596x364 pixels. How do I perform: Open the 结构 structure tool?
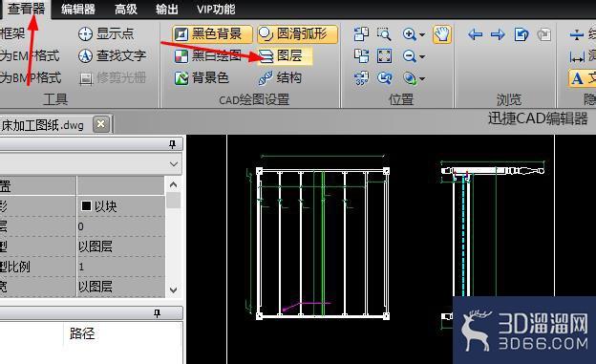tap(280, 78)
